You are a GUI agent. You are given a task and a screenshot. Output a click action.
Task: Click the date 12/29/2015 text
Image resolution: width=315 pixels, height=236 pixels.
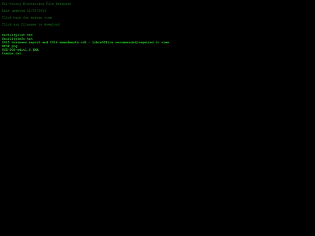coord(37,10)
